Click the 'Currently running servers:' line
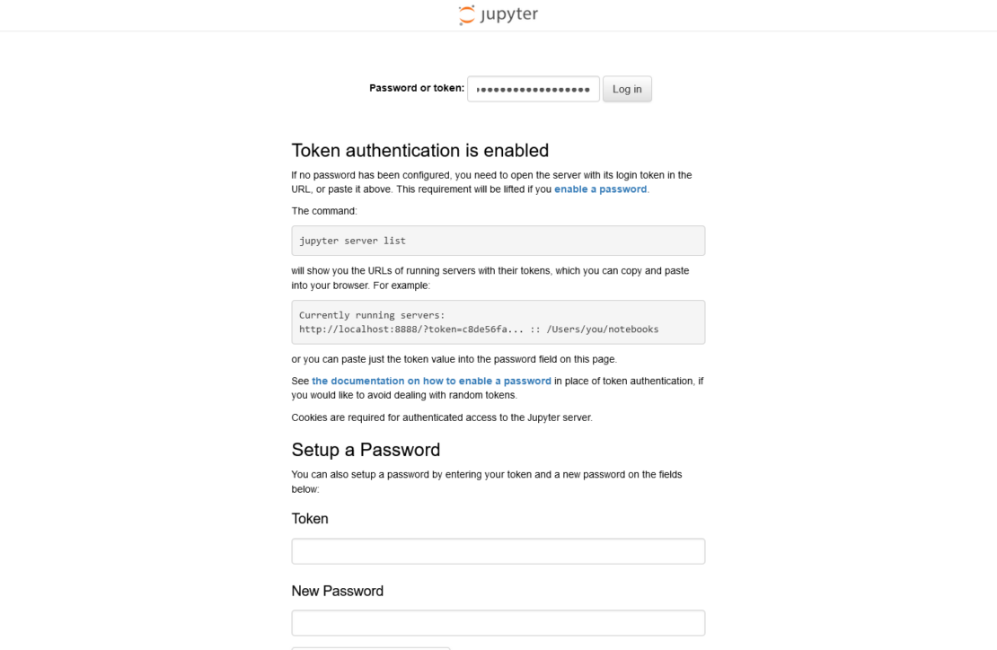997x650 pixels. point(372,315)
